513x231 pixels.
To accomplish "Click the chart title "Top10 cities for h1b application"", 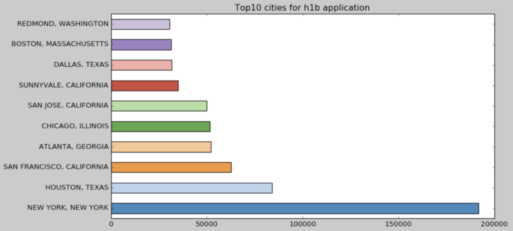I will 302,7.
